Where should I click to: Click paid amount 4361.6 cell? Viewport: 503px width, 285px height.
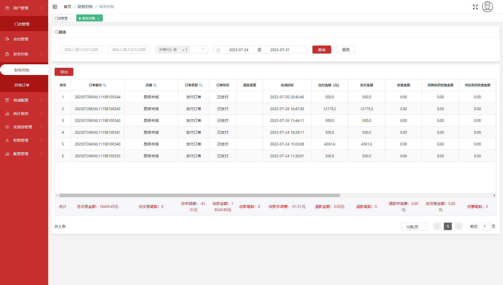pyautogui.click(x=366, y=144)
